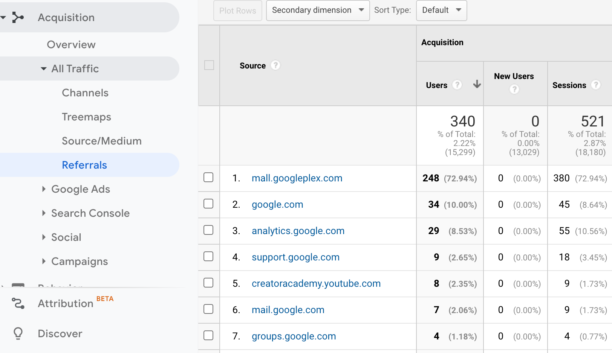Check the analytics.google.com row checkbox
Screen dimensions: 612x353
click(208, 230)
